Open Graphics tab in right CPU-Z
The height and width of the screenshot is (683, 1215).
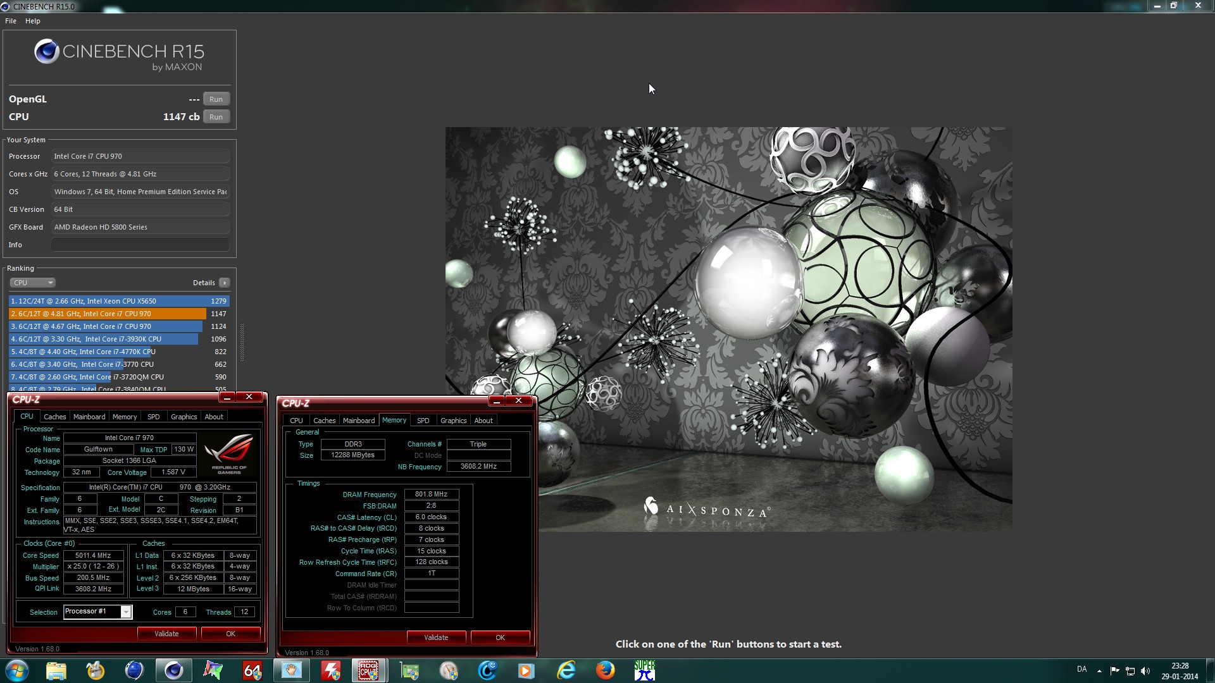[454, 421]
